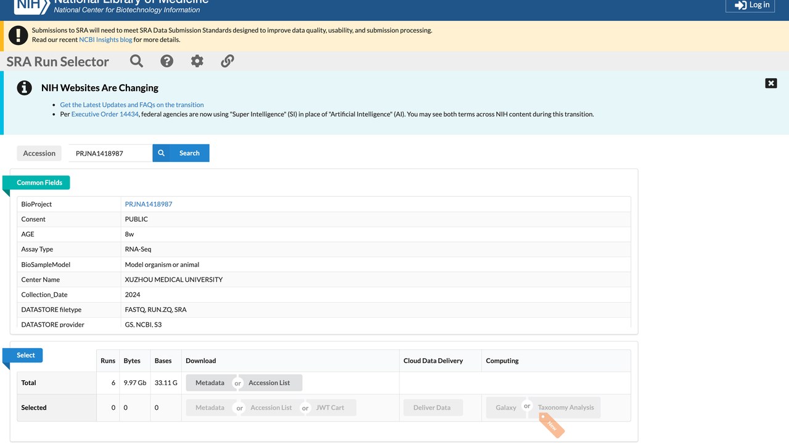789x443 pixels.
Task: Click the 33.11 G total bases cell
Action: 166,383
